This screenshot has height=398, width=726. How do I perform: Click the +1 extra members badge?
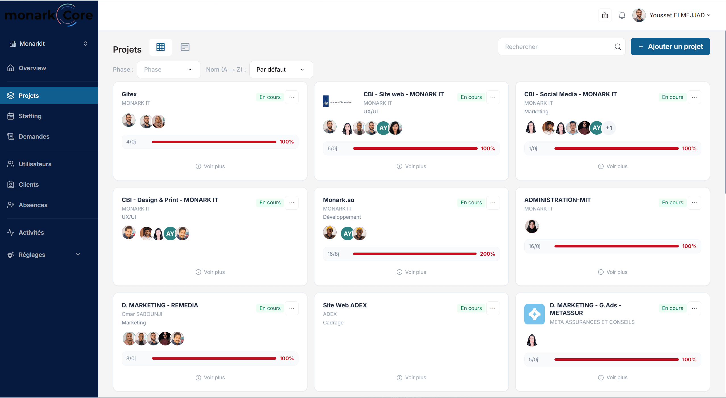click(x=609, y=128)
